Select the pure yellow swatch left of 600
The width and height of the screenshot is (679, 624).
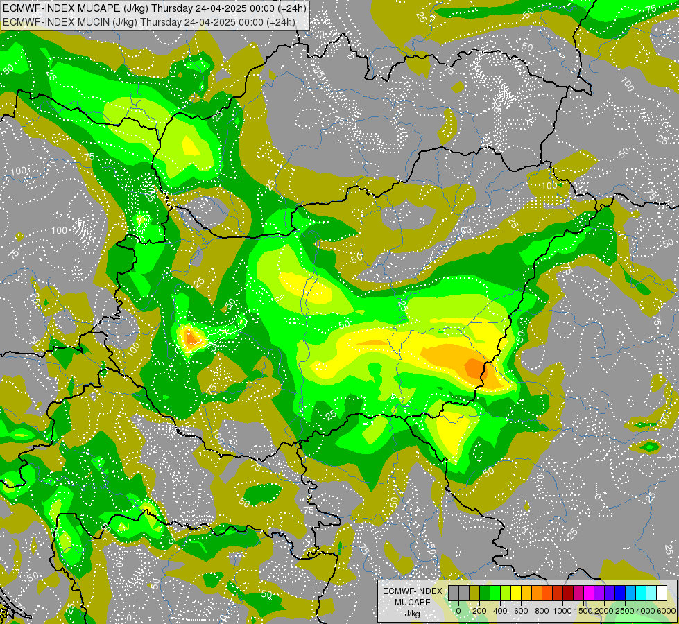(516, 593)
